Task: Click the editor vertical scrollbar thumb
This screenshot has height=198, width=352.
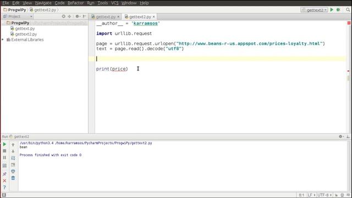Action: [348, 78]
